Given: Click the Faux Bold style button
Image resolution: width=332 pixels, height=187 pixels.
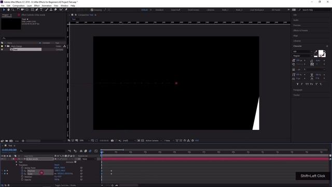Looking at the screenshot, I should click(x=297, y=84).
